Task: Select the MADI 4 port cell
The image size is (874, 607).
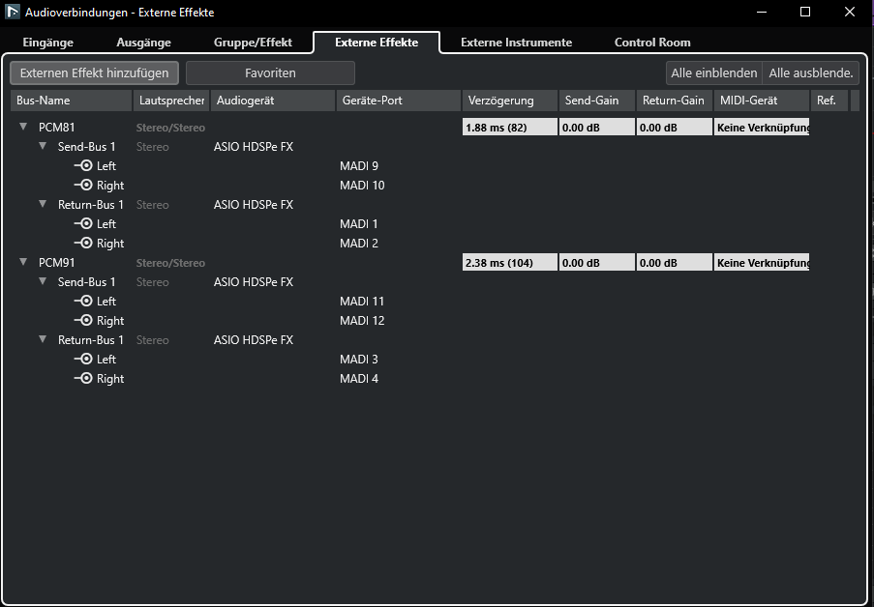Action: click(359, 379)
